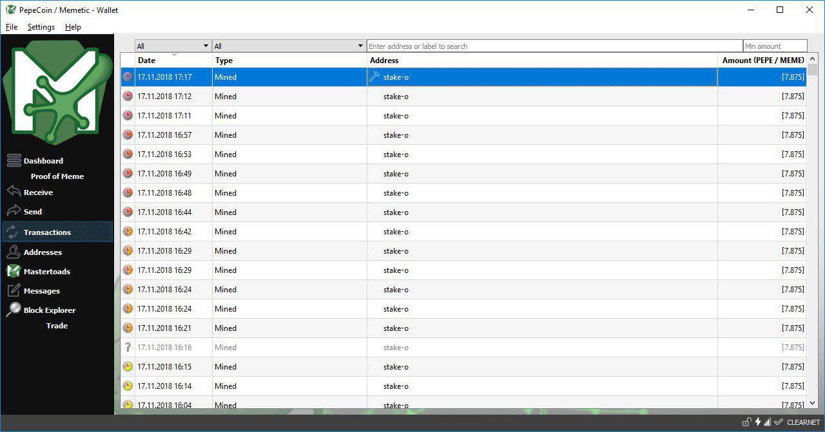
Task: Open the File menu
Action: tap(12, 27)
